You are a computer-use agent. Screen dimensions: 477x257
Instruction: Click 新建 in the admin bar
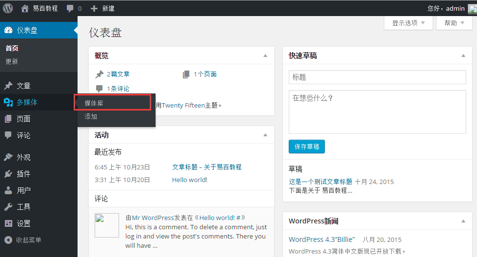[x=108, y=8]
